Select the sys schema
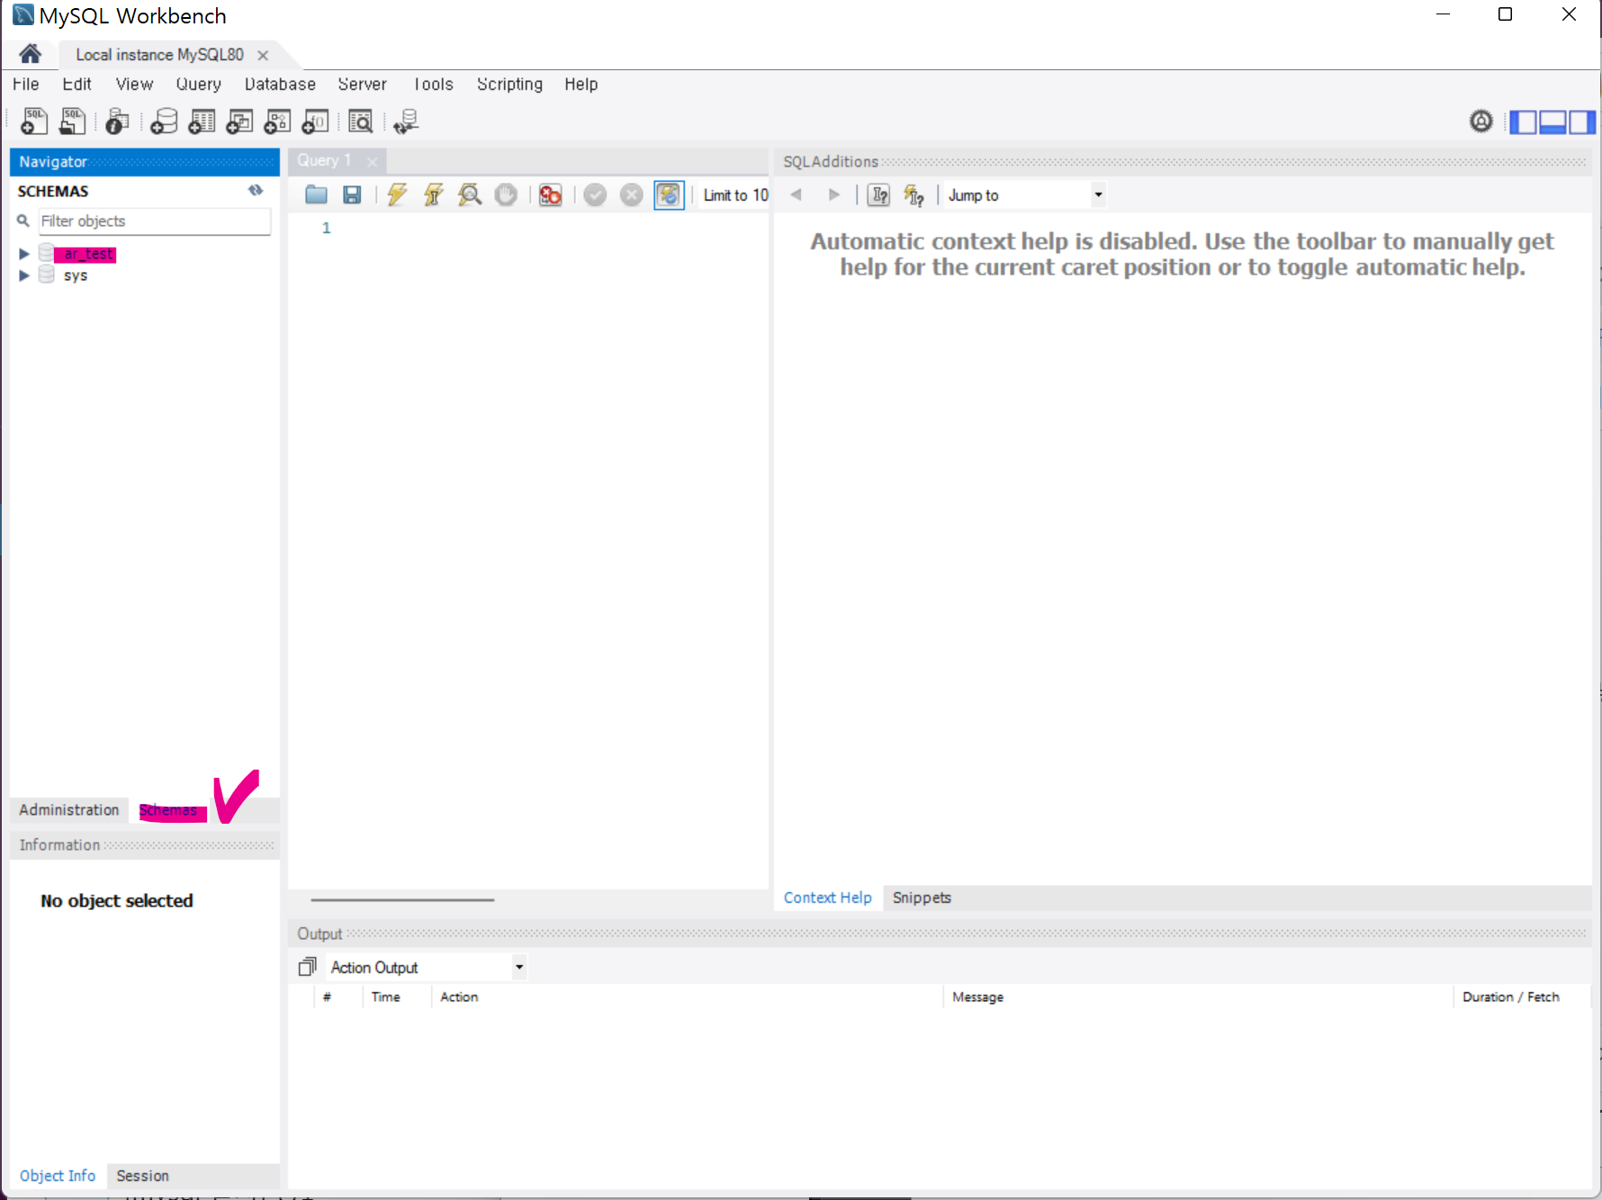The image size is (1602, 1200). pos(76,275)
